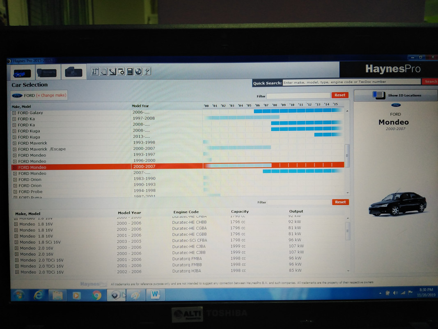Expand the FORD Mondeo 2007 row icon

coord(15,174)
